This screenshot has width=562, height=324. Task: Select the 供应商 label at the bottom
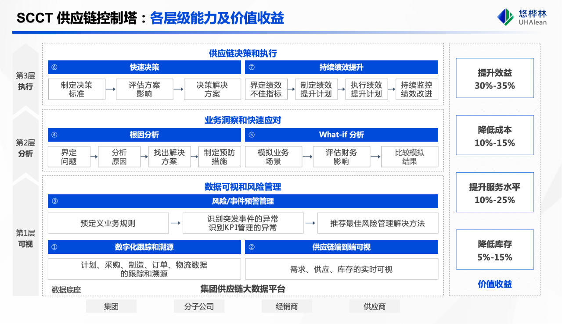pyautogui.click(x=375, y=306)
